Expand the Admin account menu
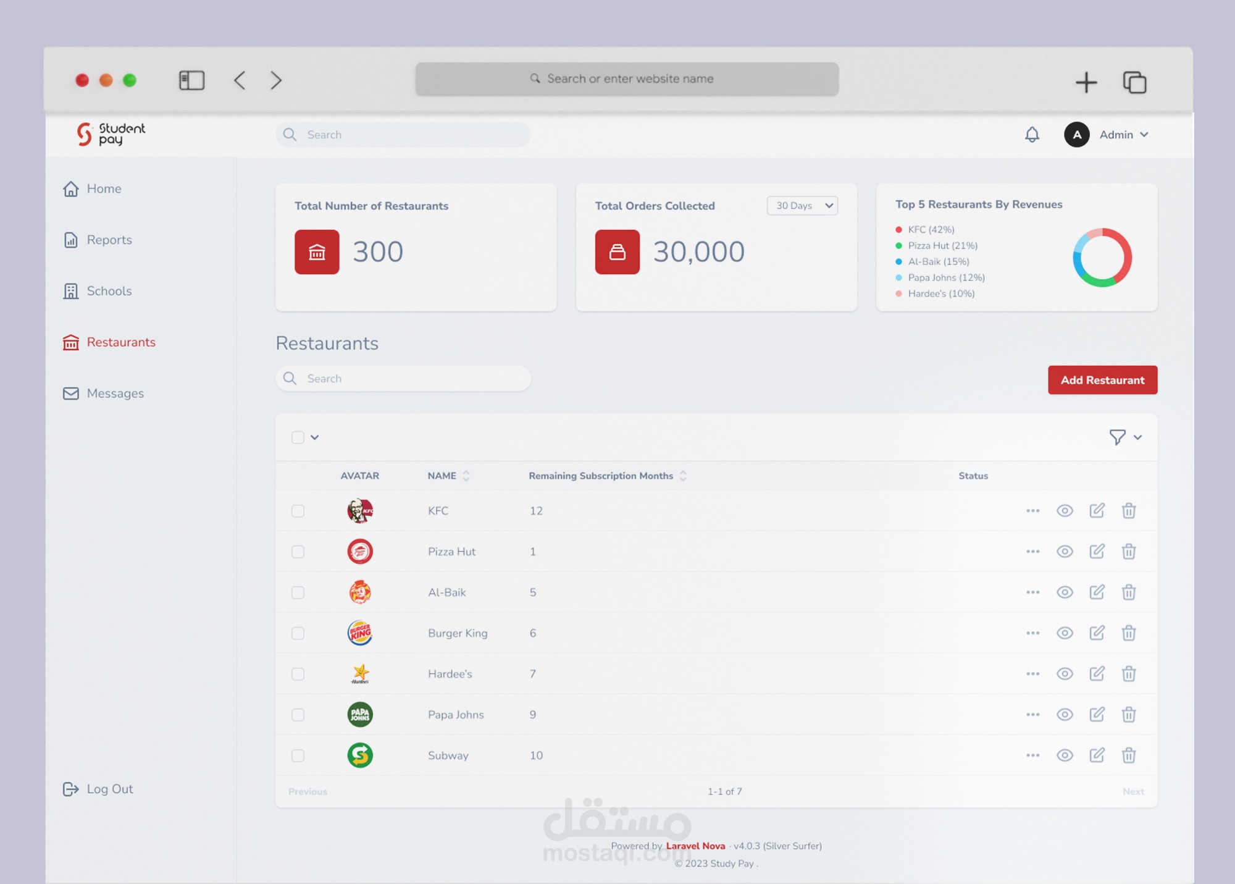The height and width of the screenshot is (884, 1235). pos(1124,135)
